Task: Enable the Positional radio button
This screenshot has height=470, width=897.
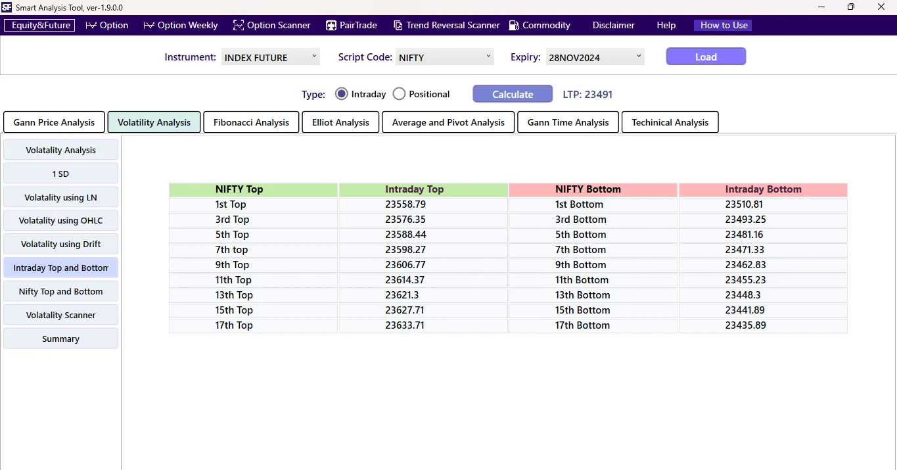Action: pos(399,93)
